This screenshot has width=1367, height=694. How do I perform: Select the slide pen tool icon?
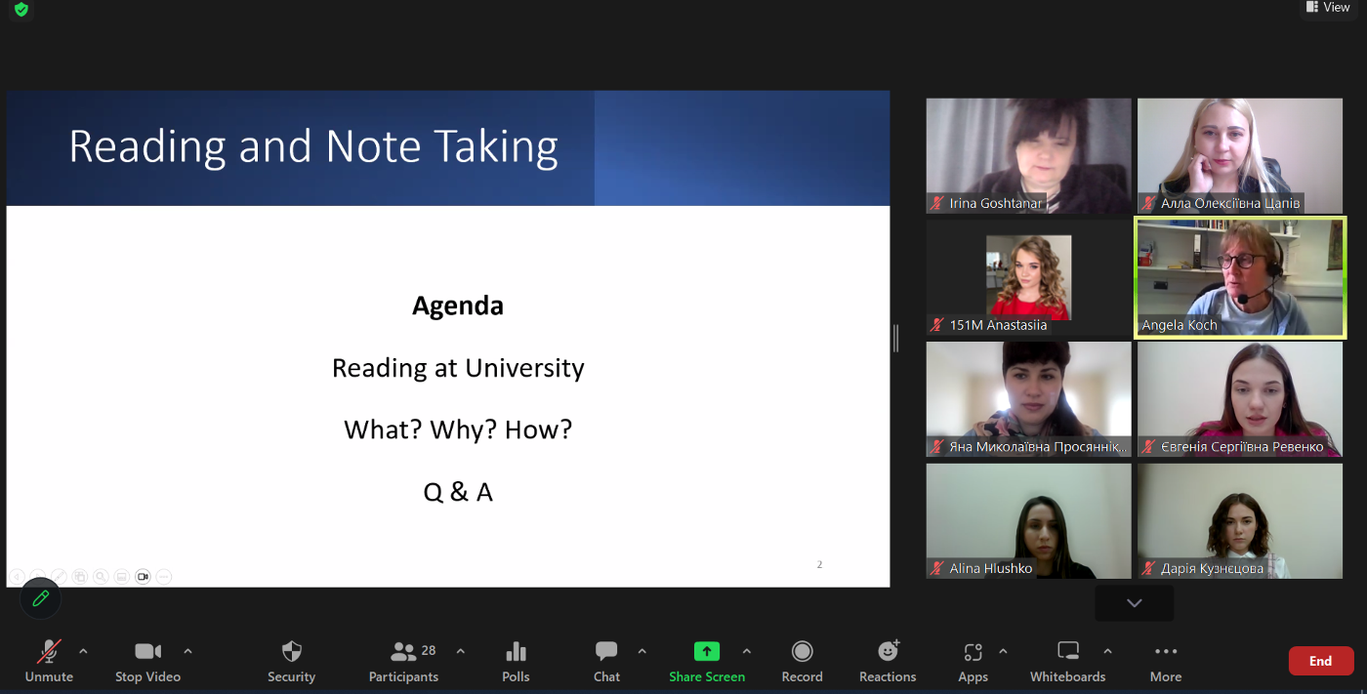tap(59, 577)
